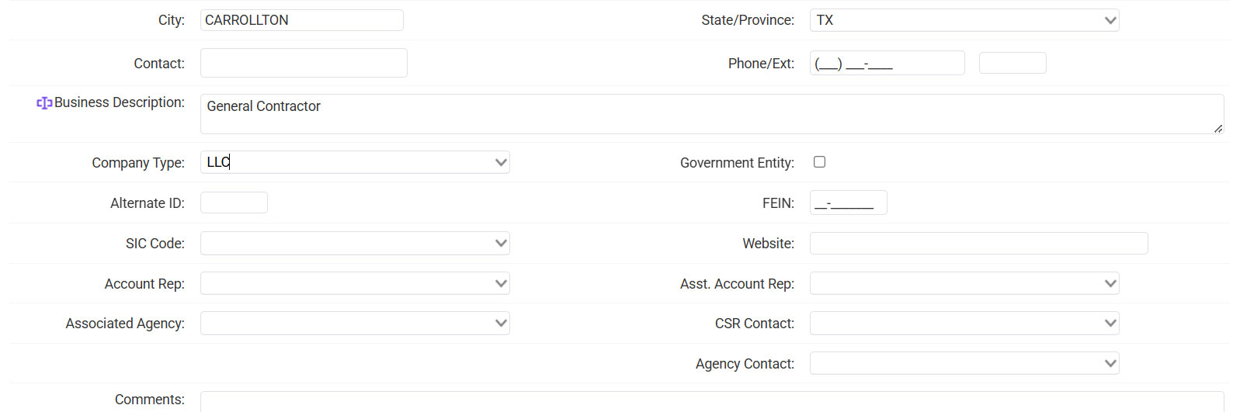Click the Phone number field
The width and height of the screenshot is (1233, 412).
click(887, 63)
